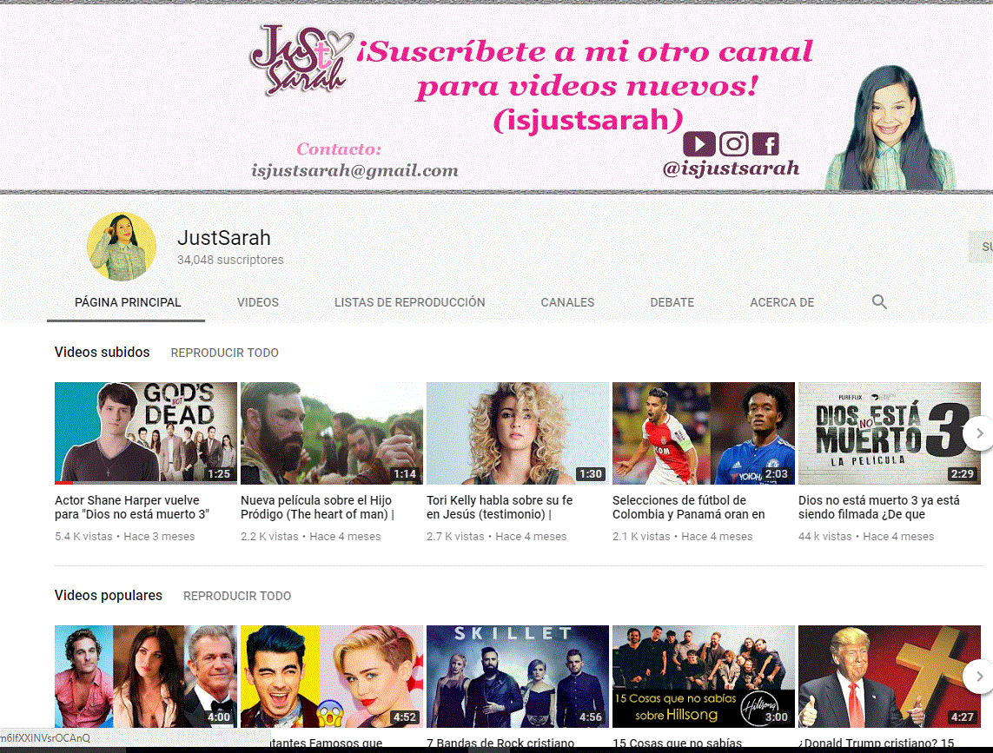Switch to the Videos tab
The image size is (993, 753).
point(258,303)
